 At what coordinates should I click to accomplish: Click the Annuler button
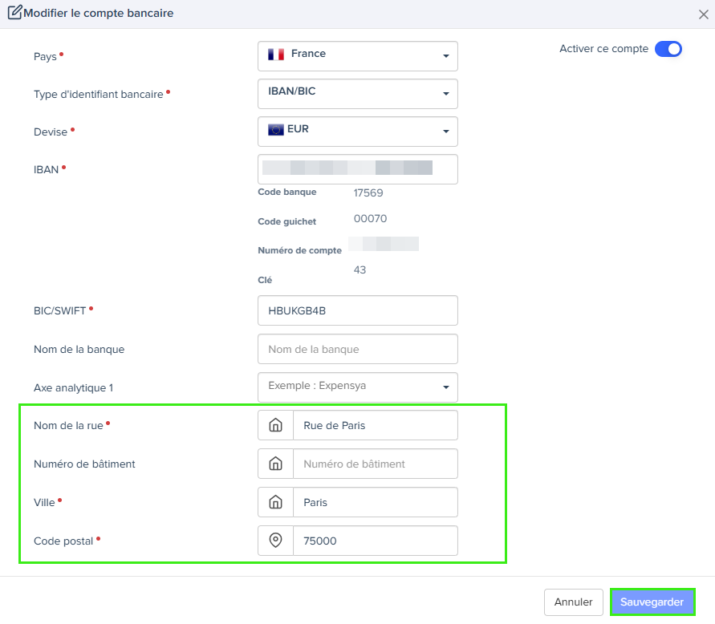click(x=573, y=602)
